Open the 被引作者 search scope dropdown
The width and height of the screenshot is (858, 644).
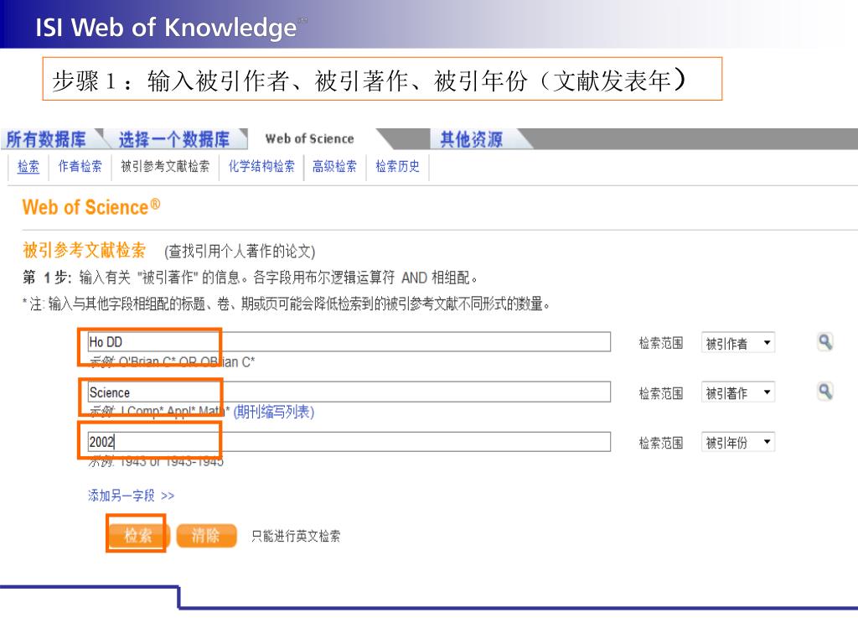pos(737,343)
